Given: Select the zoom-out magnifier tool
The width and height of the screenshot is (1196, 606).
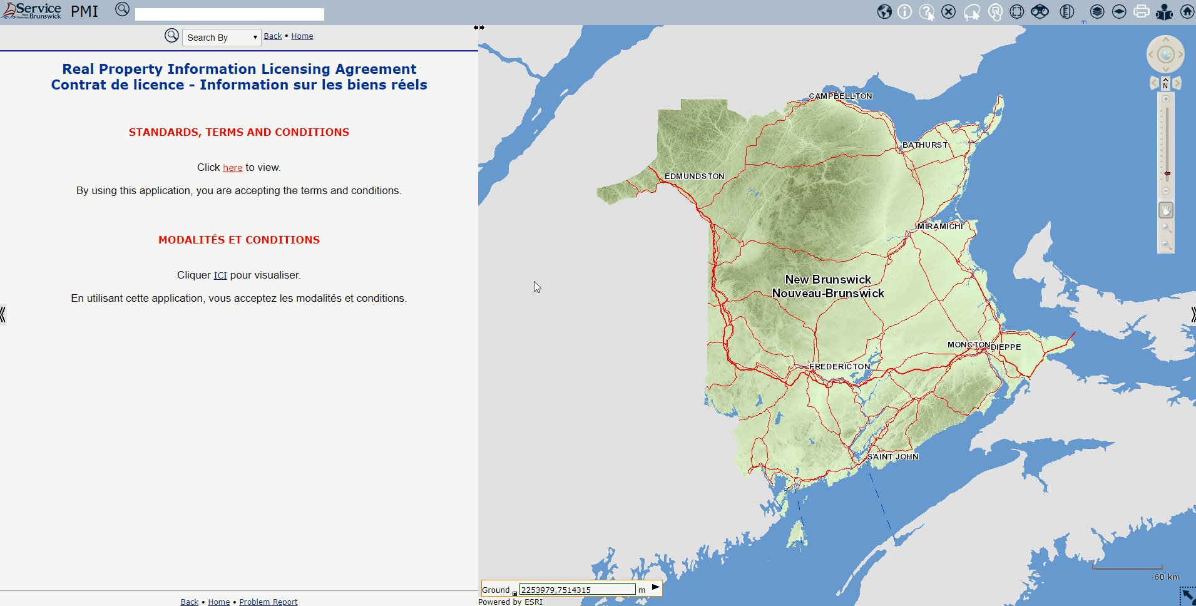Looking at the screenshot, I should point(1165,245).
